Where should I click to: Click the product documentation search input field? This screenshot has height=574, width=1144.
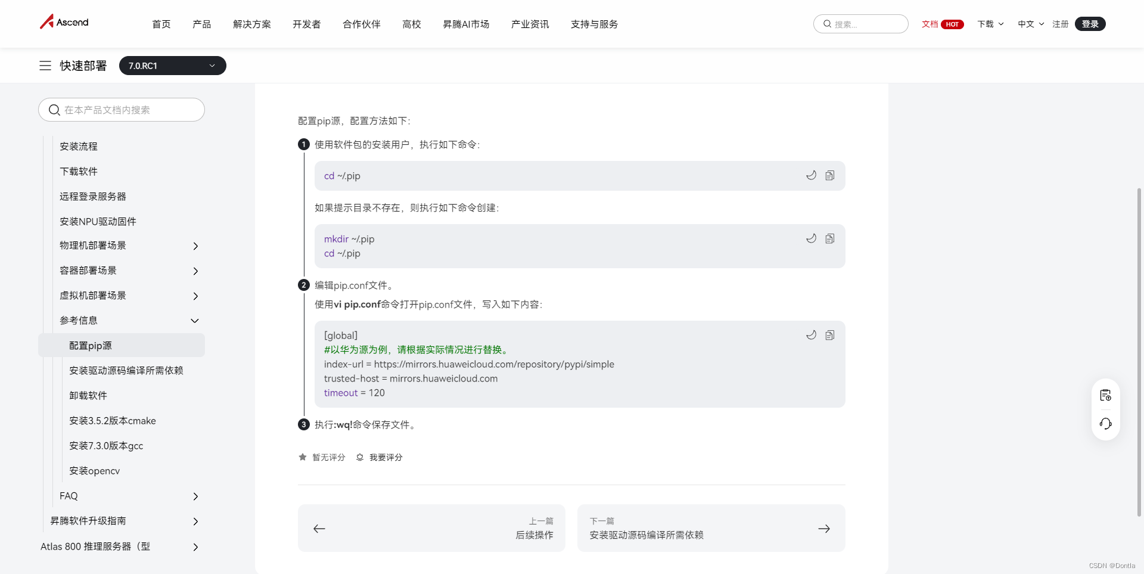click(x=121, y=110)
